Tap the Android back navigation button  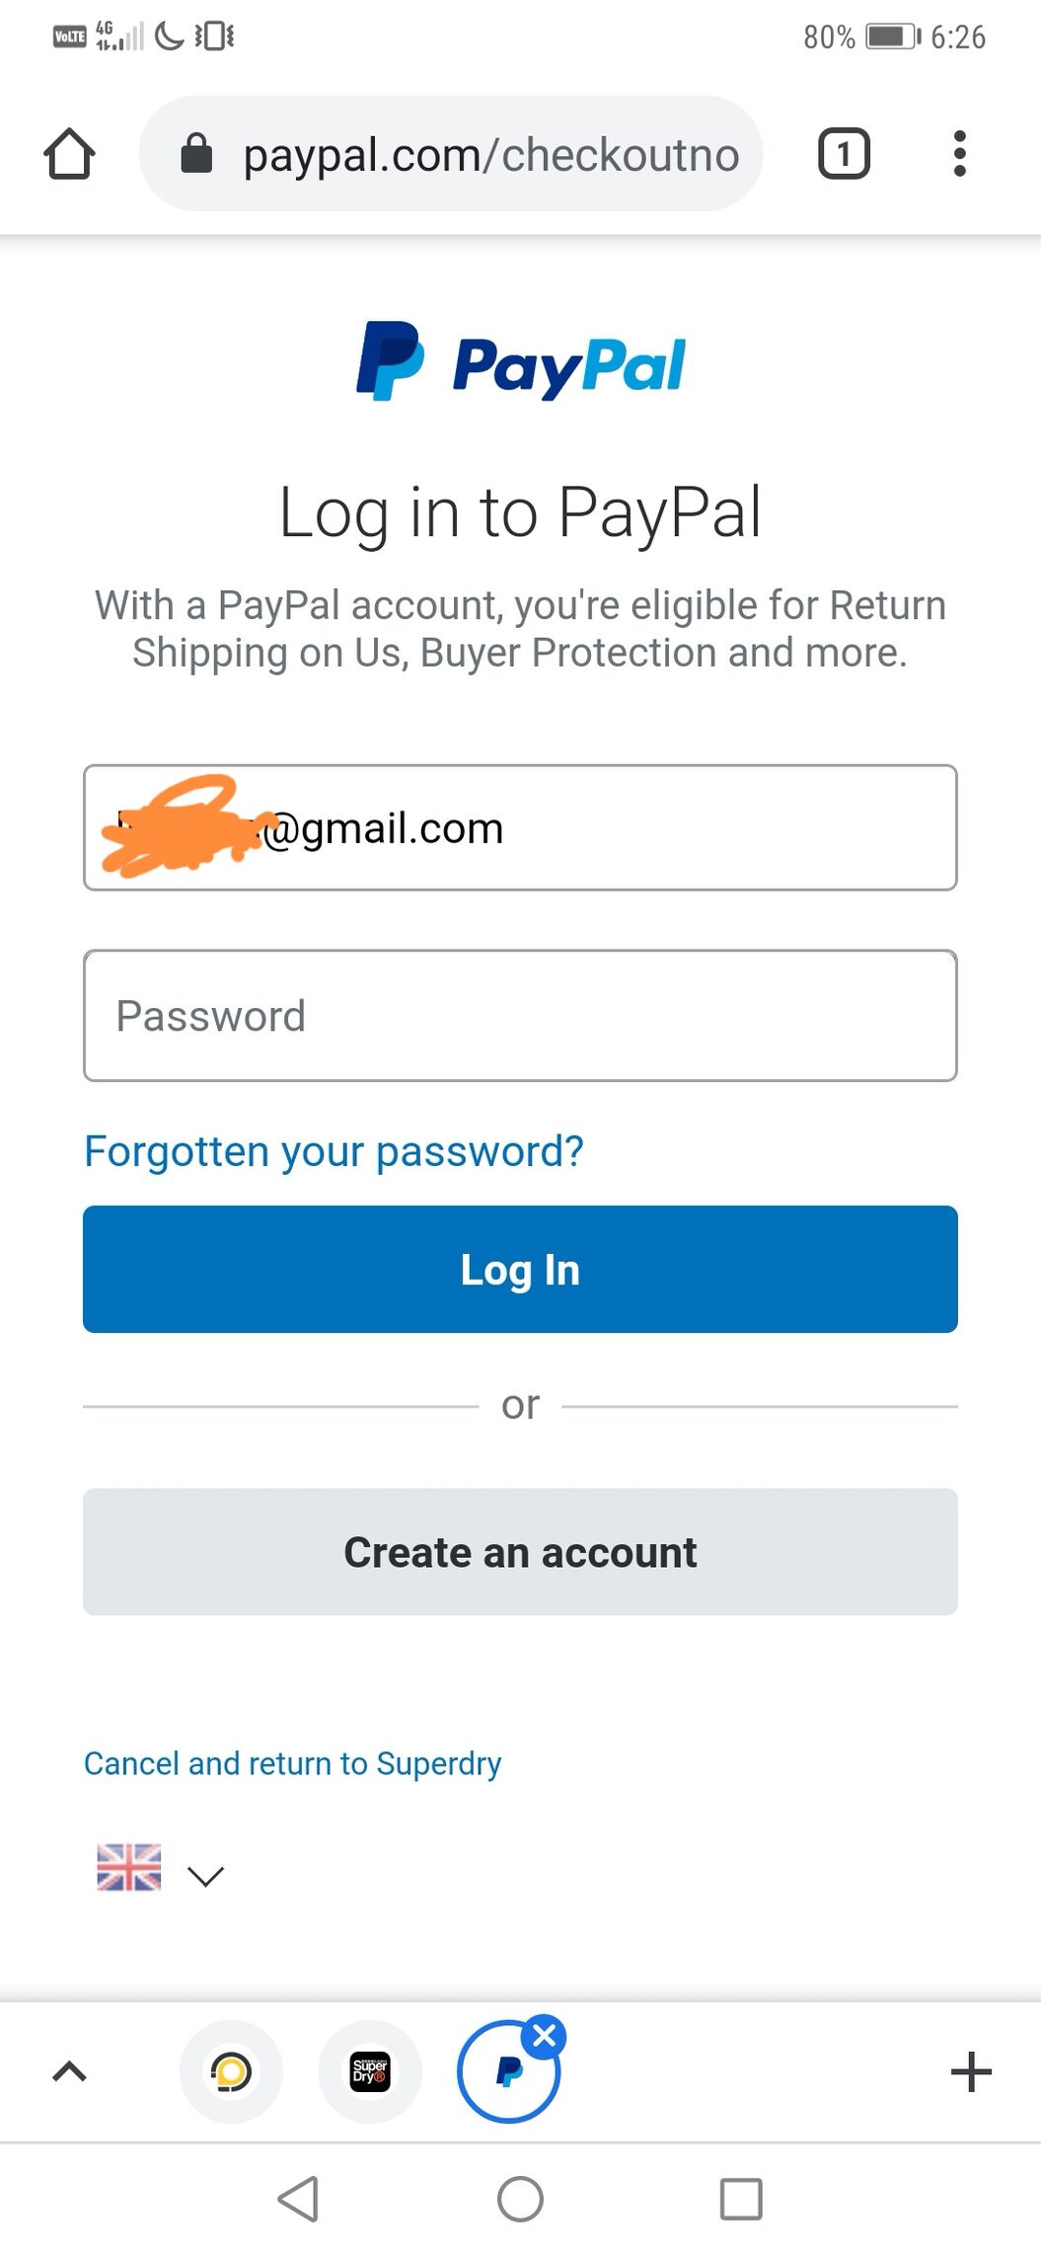[298, 2199]
